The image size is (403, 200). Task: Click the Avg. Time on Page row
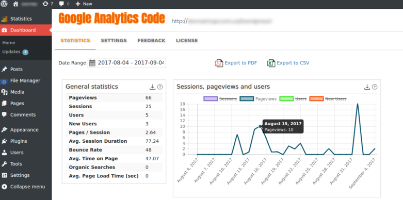click(114, 158)
